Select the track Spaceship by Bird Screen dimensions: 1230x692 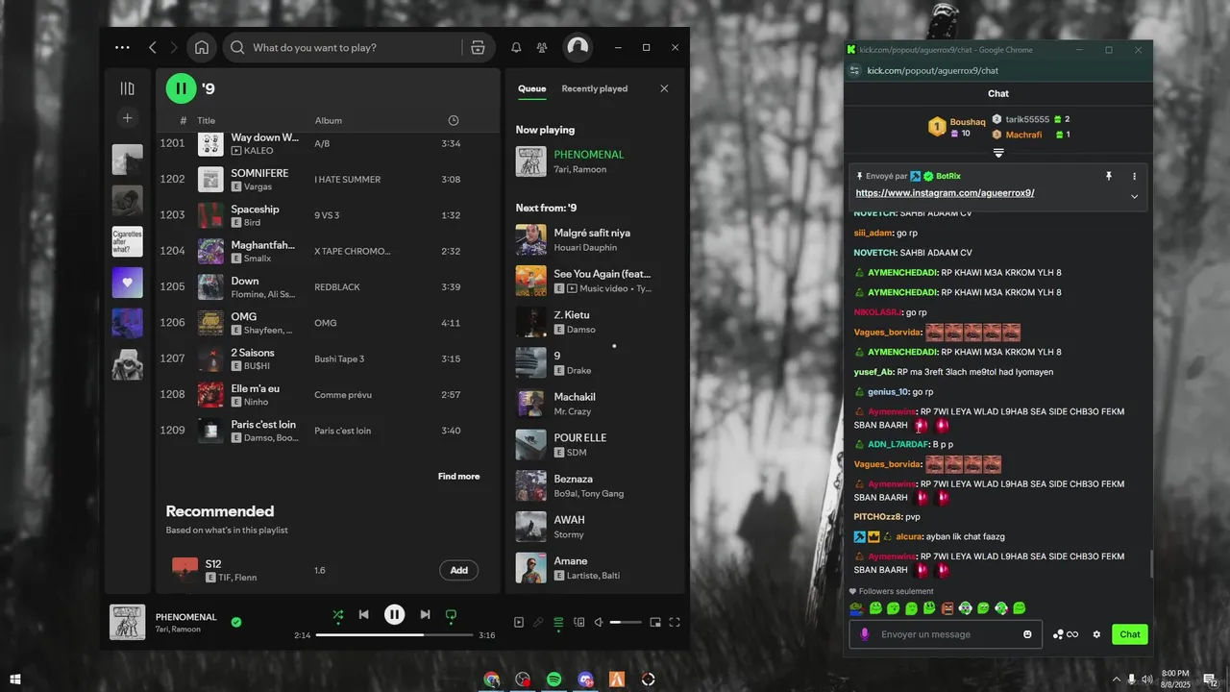point(327,215)
